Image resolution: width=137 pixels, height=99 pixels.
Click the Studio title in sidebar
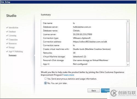pyautogui.click(x=11, y=16)
